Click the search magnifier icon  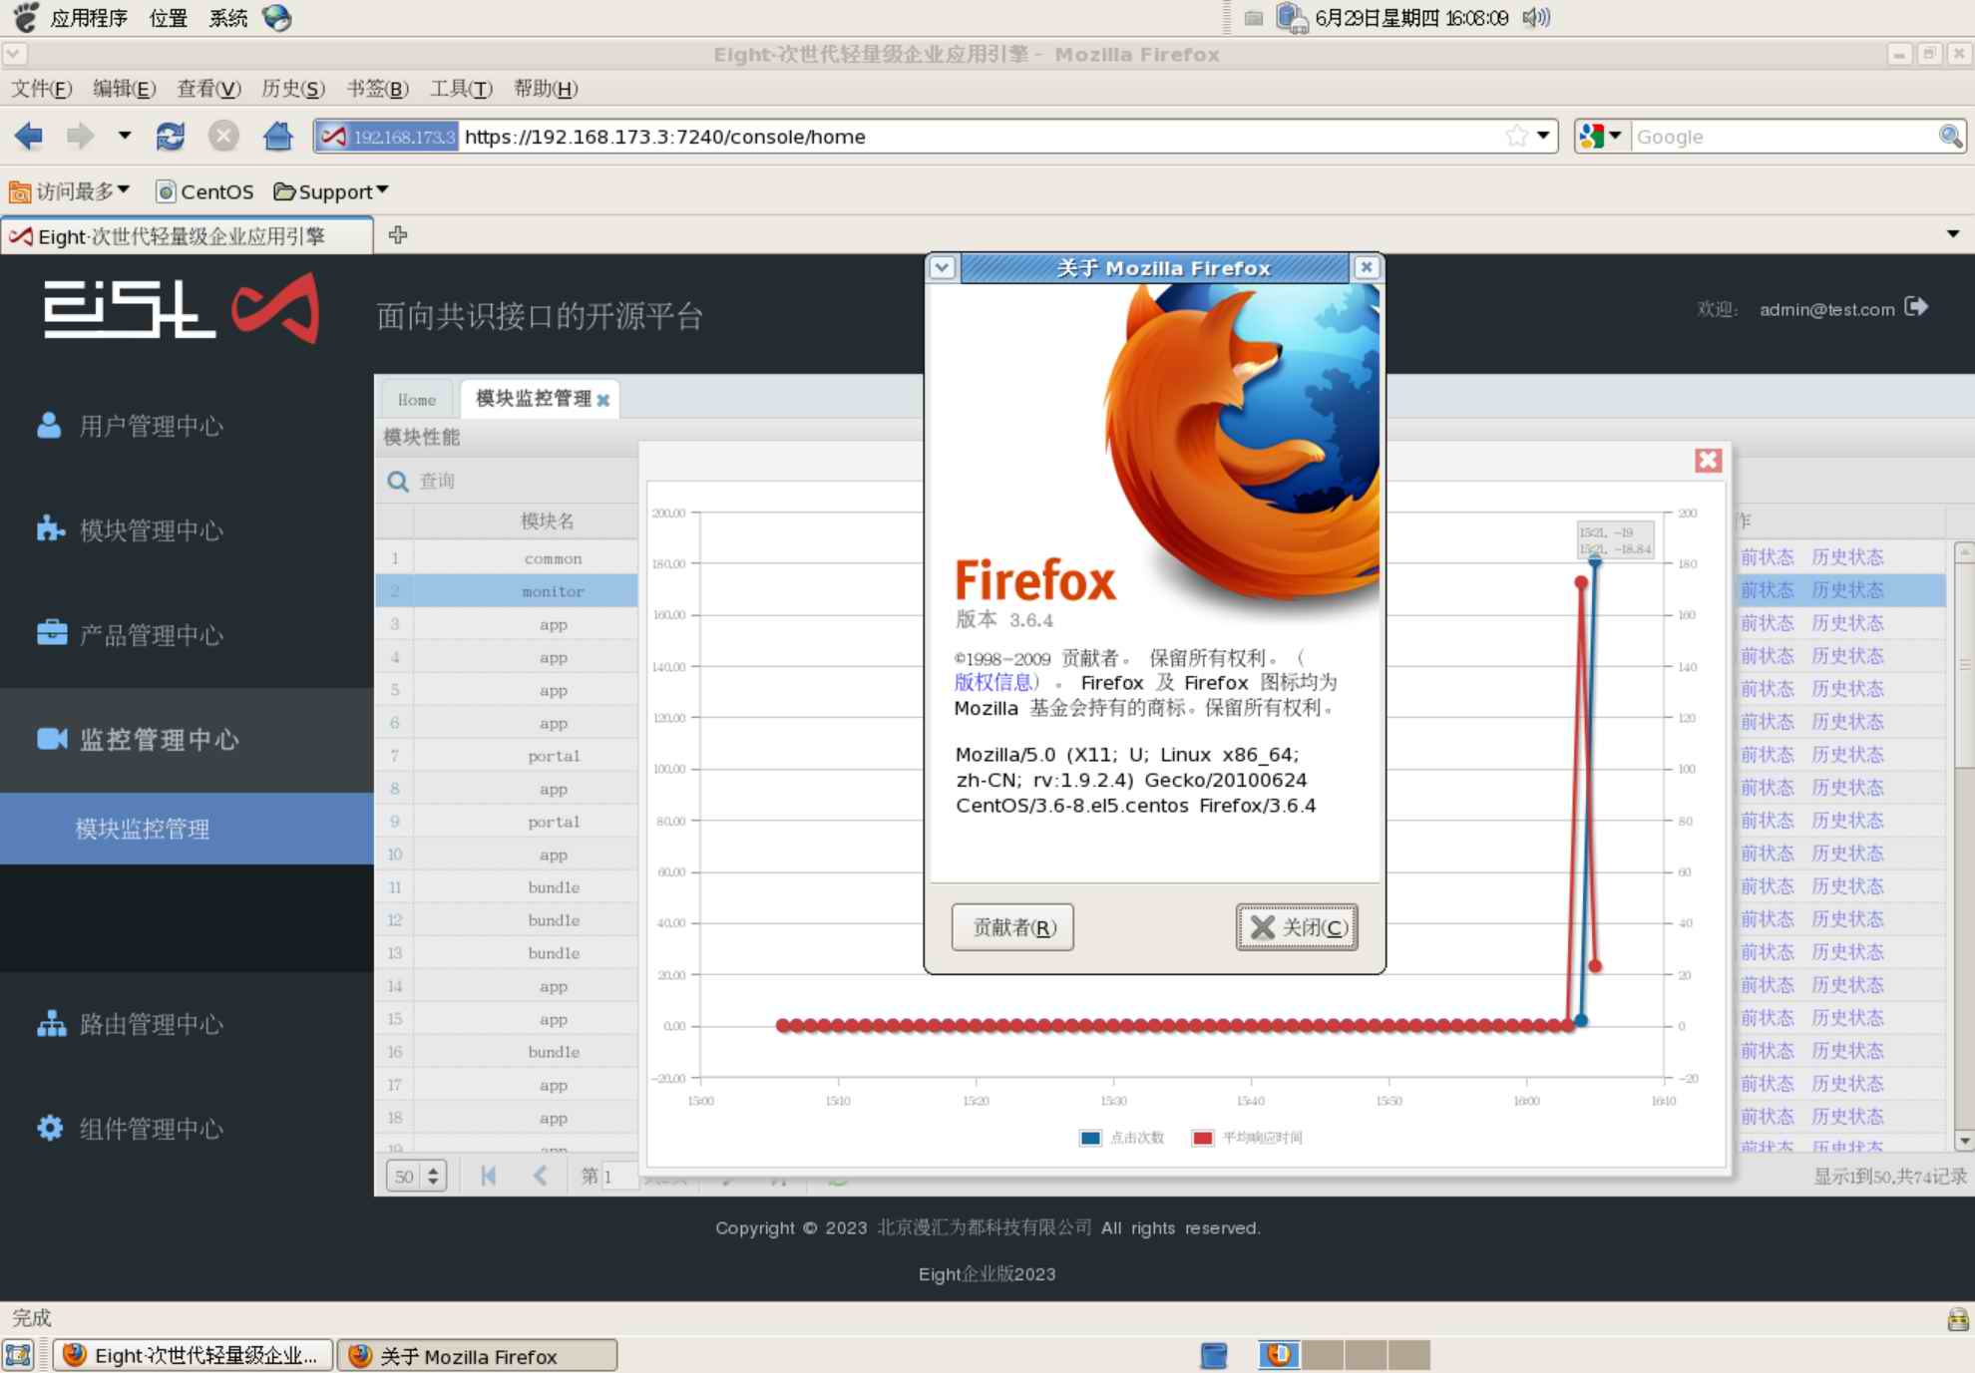(1950, 136)
